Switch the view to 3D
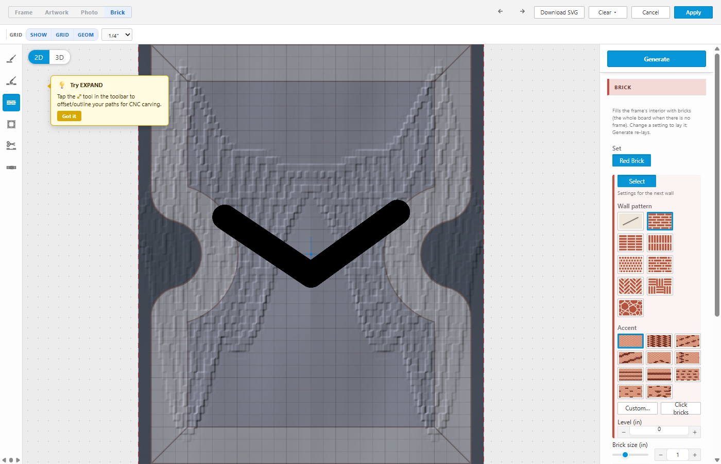The image size is (721, 464). [60, 58]
